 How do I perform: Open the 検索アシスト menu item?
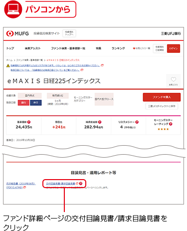(33, 48)
